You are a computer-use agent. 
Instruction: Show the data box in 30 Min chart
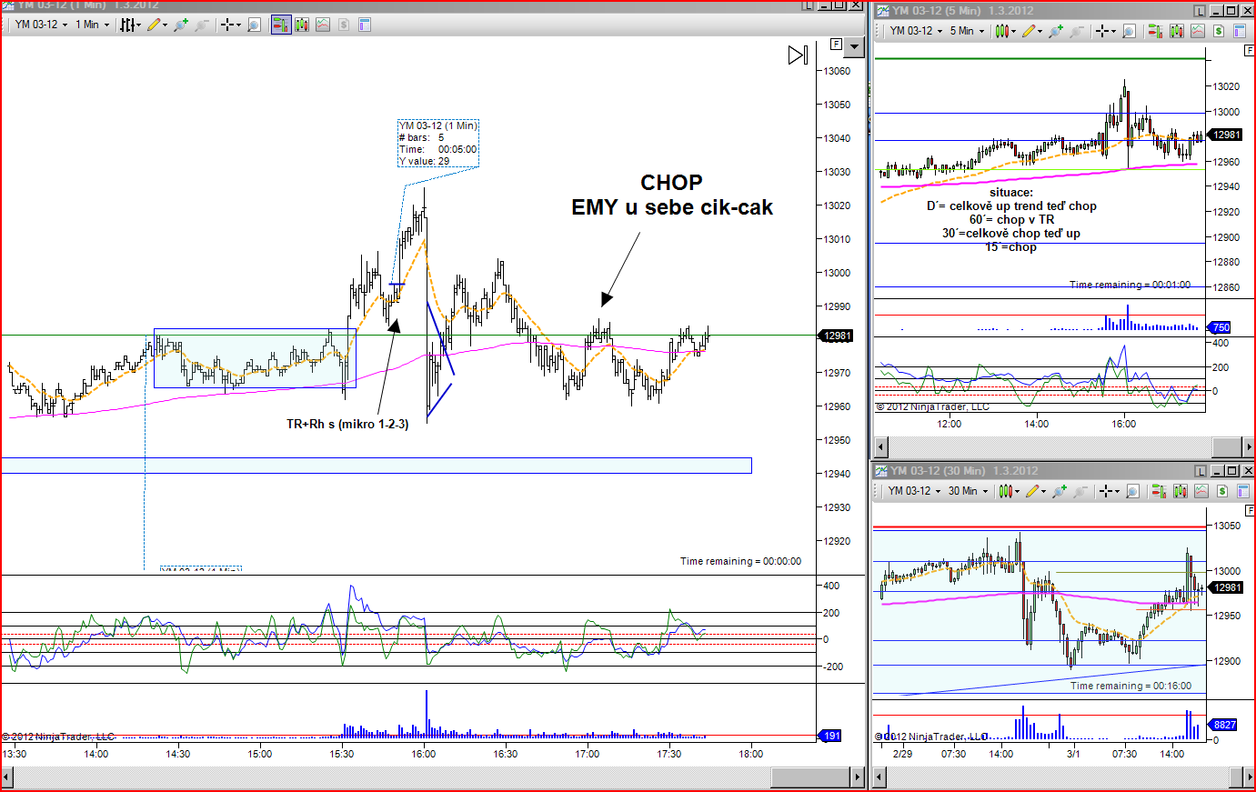(x=1133, y=491)
